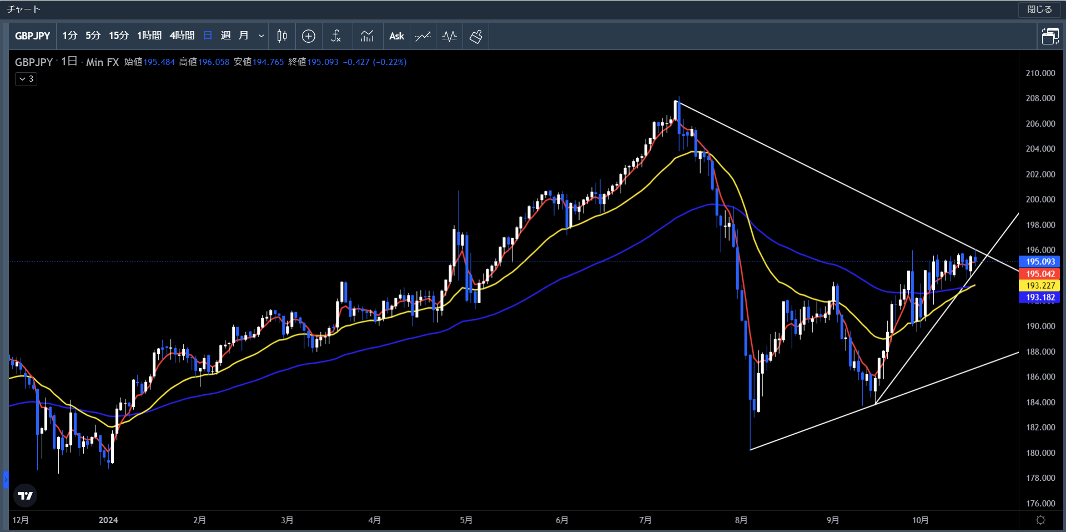The width and height of the screenshot is (1066, 532).
Task: Click the GBPJPY symbol button
Action: click(x=32, y=36)
